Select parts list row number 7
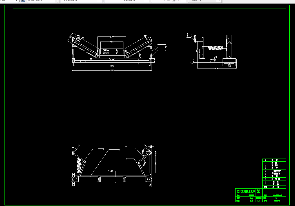295x206 pixels. 266,168
